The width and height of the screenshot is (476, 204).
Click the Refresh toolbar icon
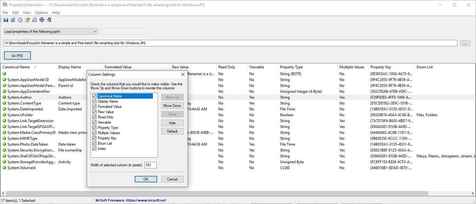13,20
